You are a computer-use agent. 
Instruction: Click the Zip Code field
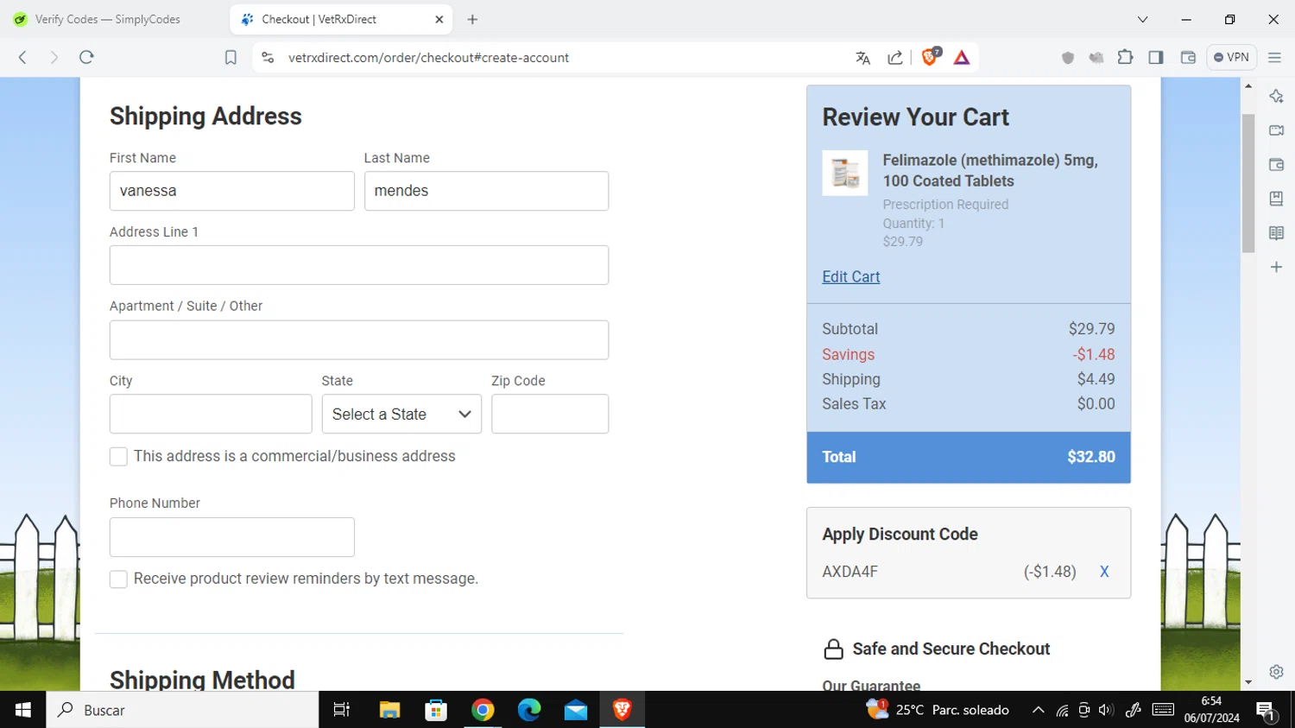tap(550, 414)
